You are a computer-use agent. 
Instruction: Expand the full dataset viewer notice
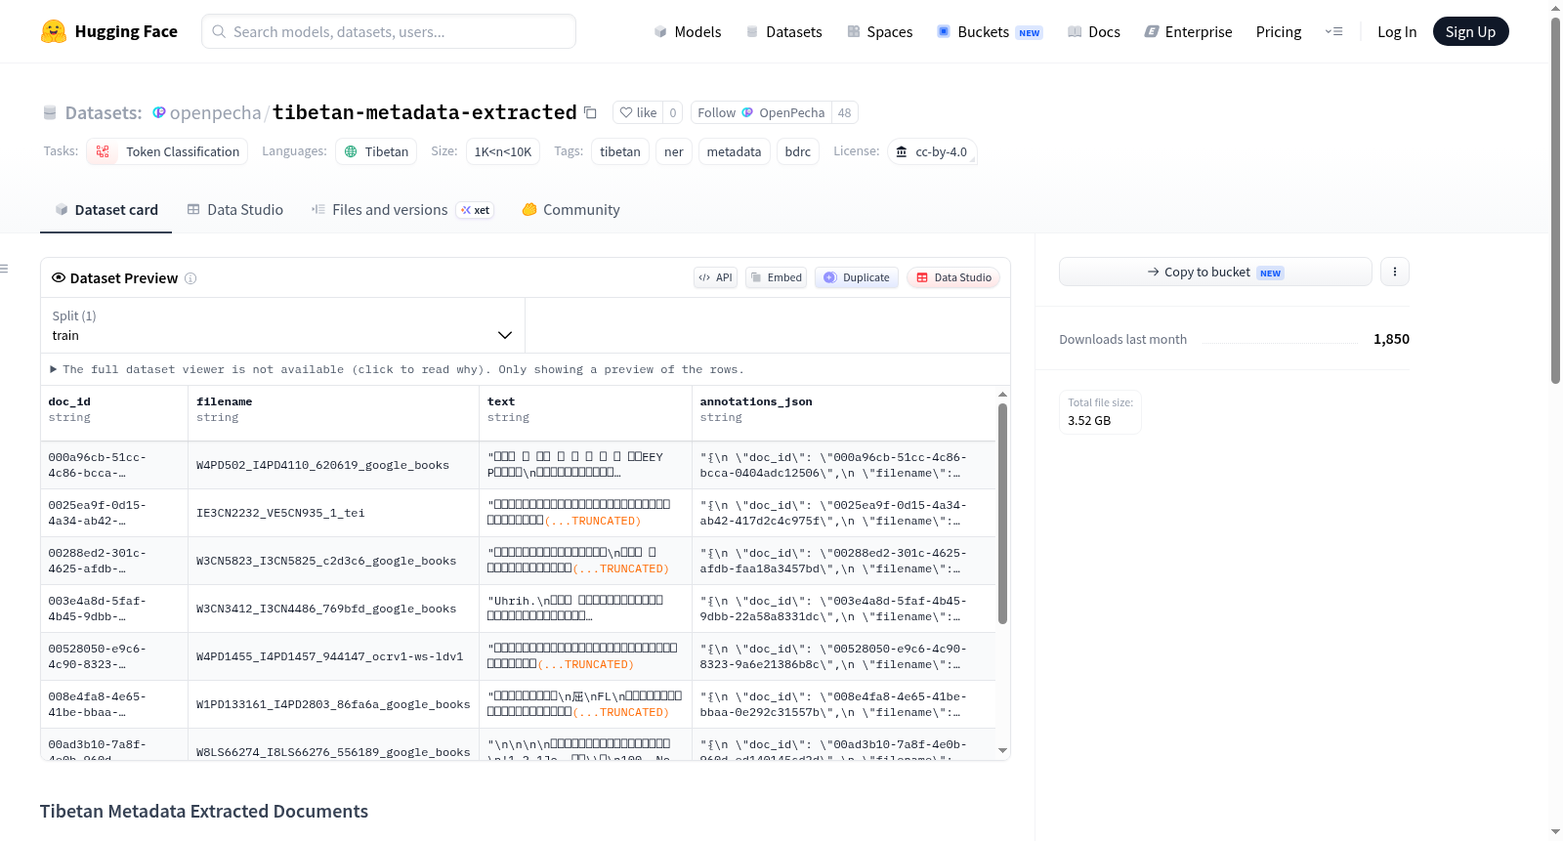[397, 369]
